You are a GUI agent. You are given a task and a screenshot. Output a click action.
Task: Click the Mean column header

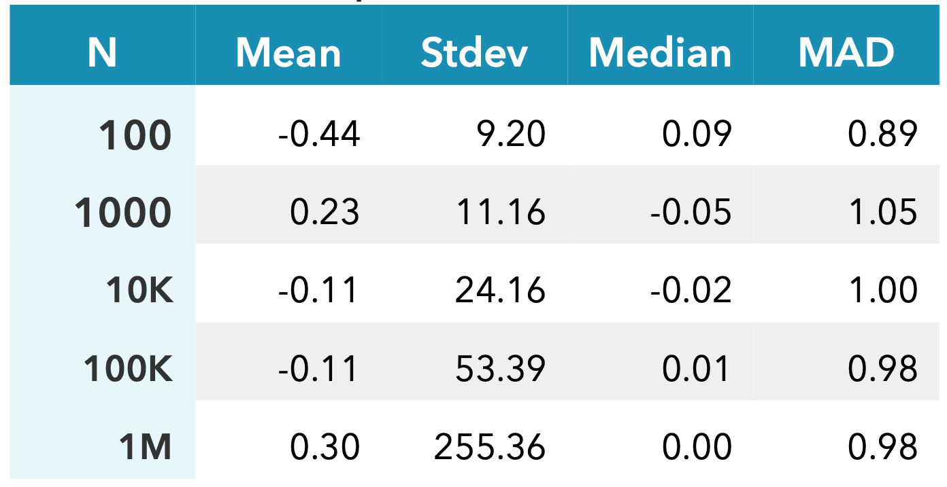click(288, 53)
